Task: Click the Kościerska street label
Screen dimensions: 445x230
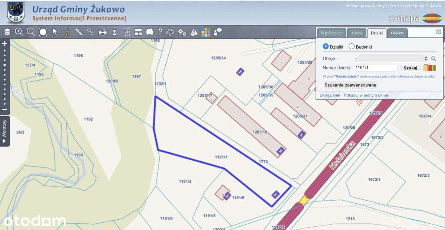Action: [x=342, y=155]
